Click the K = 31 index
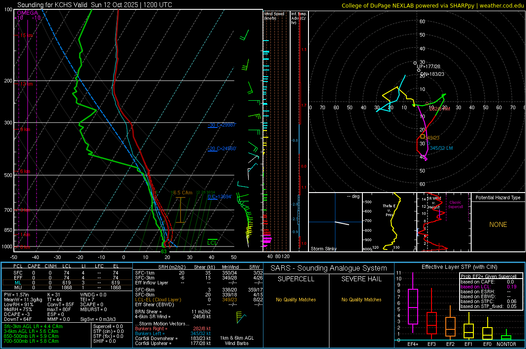 coord(53,295)
